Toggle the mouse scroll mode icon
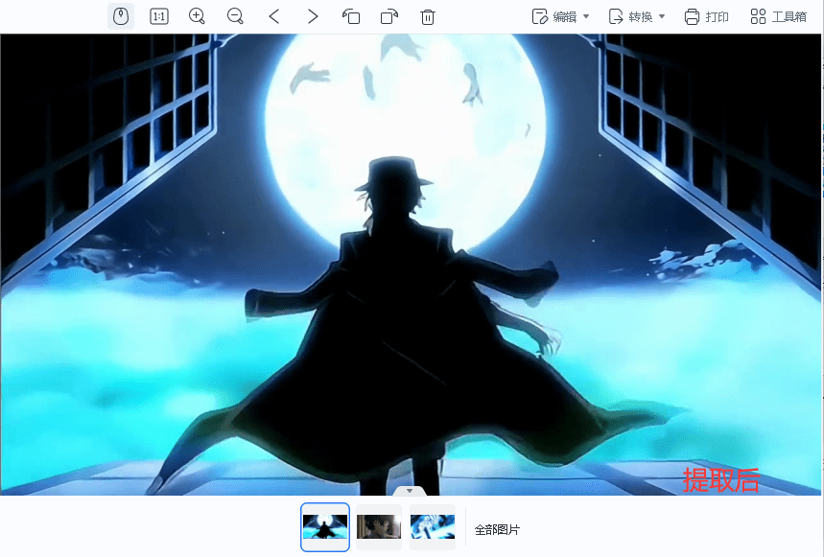This screenshot has height=557, width=824. [121, 16]
